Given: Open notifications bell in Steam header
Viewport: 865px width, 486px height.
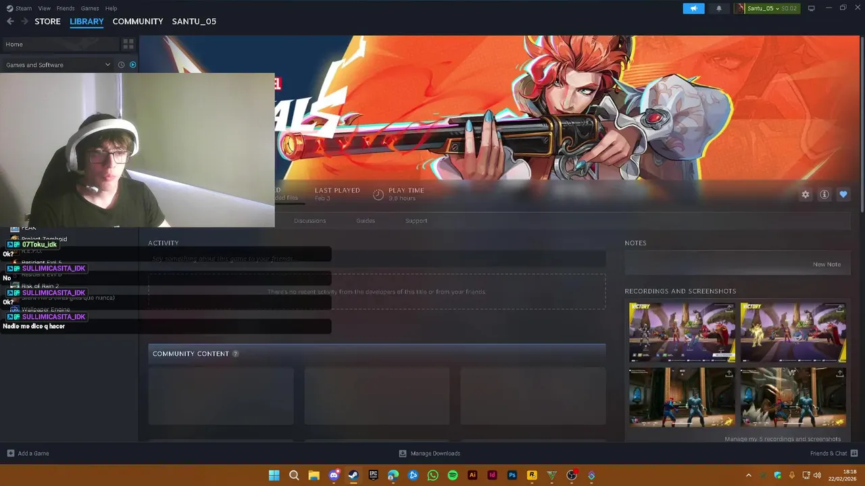Looking at the screenshot, I should pos(719,8).
